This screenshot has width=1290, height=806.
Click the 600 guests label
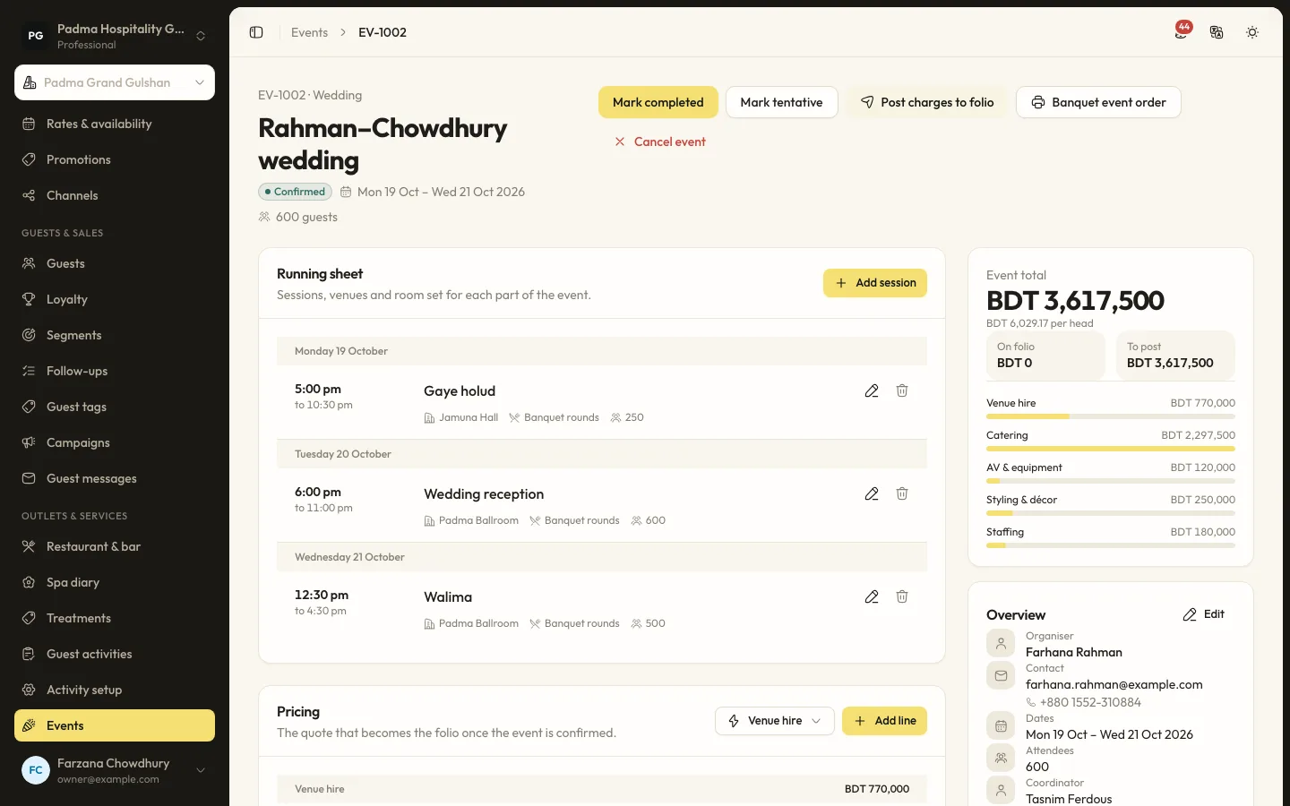[x=306, y=217]
